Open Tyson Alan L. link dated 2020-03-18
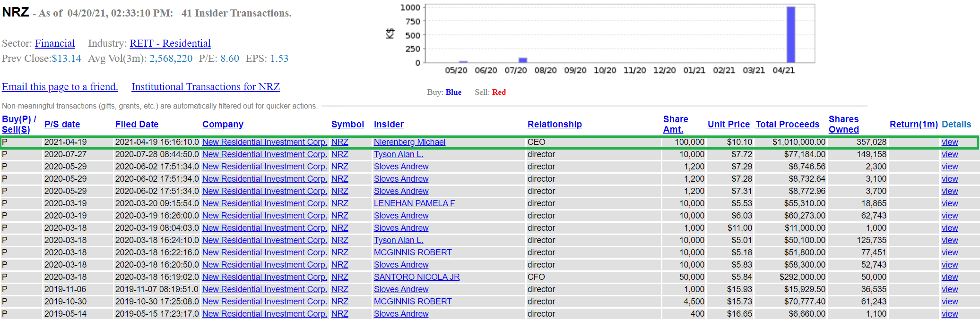The width and height of the screenshot is (980, 319). (399, 240)
